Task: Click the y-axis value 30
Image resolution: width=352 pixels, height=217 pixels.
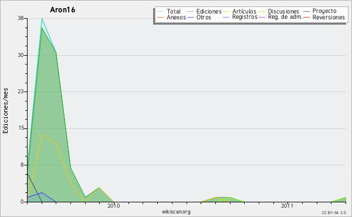Action: pyautogui.click(x=21, y=55)
